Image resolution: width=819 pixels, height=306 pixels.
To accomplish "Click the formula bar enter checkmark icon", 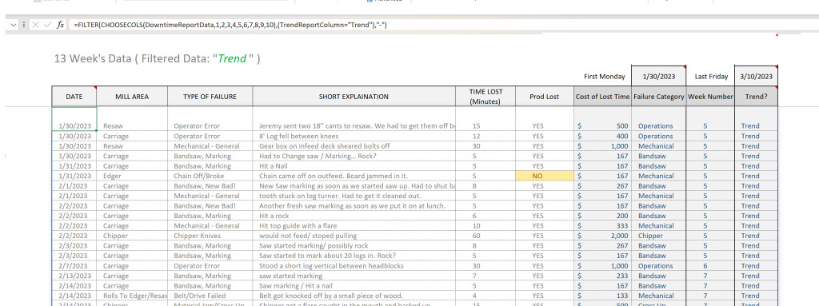I will [x=47, y=25].
